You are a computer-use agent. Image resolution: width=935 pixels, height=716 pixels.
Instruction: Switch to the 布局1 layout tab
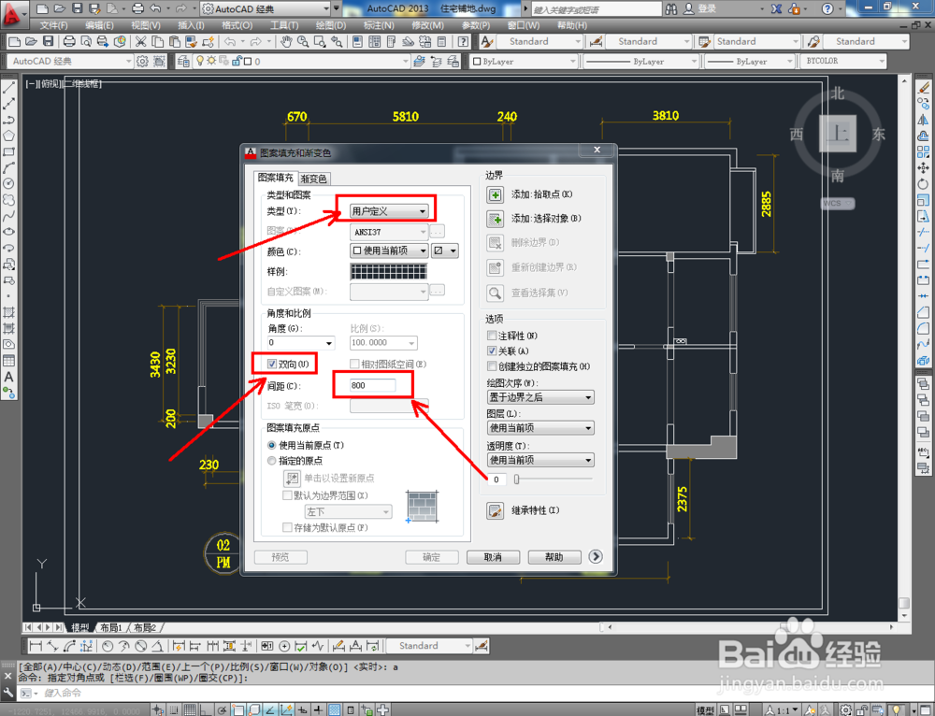111,628
